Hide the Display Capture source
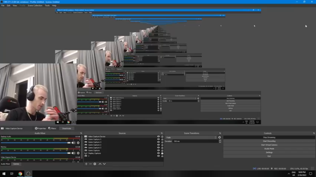Screen dimensions: 316x177 pos(158,153)
